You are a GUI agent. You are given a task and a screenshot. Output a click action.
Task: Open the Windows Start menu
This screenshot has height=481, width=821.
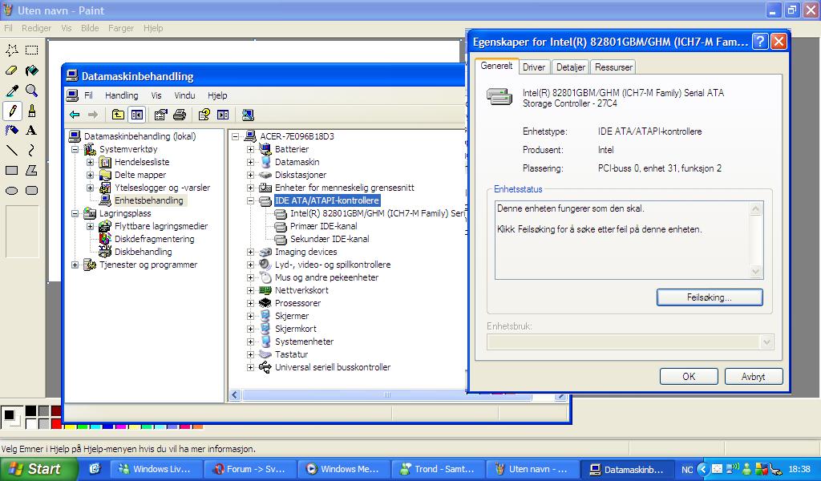pyautogui.click(x=38, y=469)
